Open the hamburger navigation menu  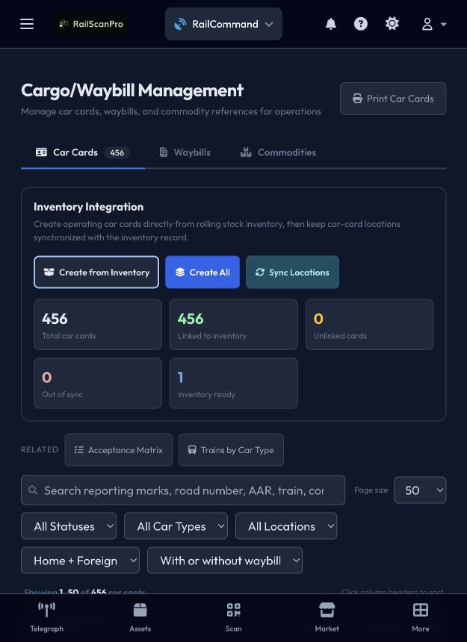point(27,24)
